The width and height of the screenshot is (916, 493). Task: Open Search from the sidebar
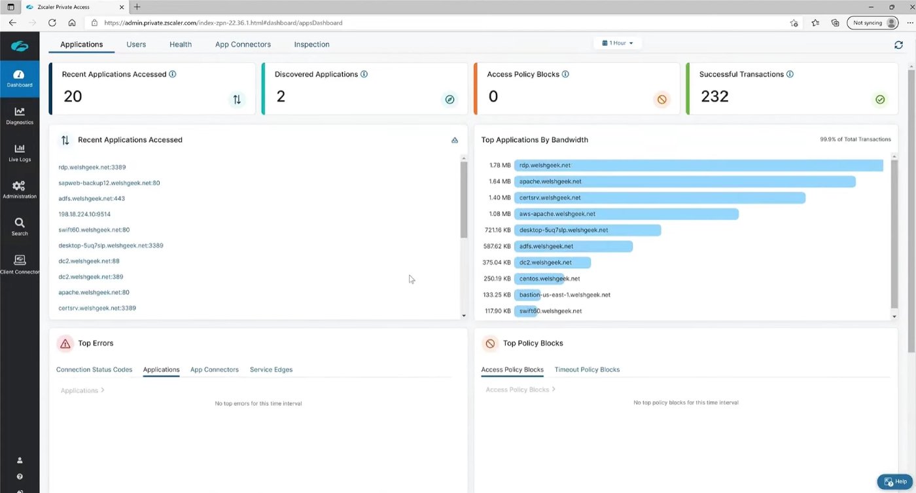click(20, 226)
